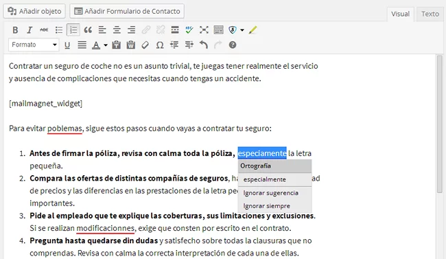Switch to the Visual editor tab
Image resolution: width=446 pixels, height=259 pixels.
tap(400, 14)
